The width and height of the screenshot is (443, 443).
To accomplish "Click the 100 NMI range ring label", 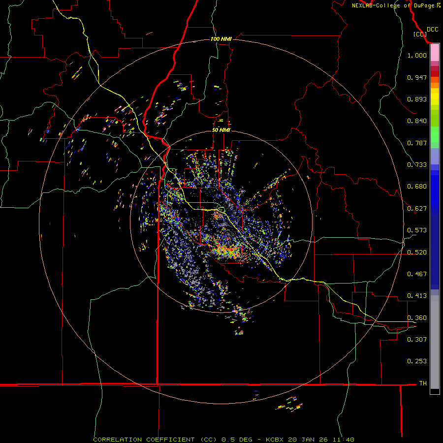I will (x=221, y=39).
